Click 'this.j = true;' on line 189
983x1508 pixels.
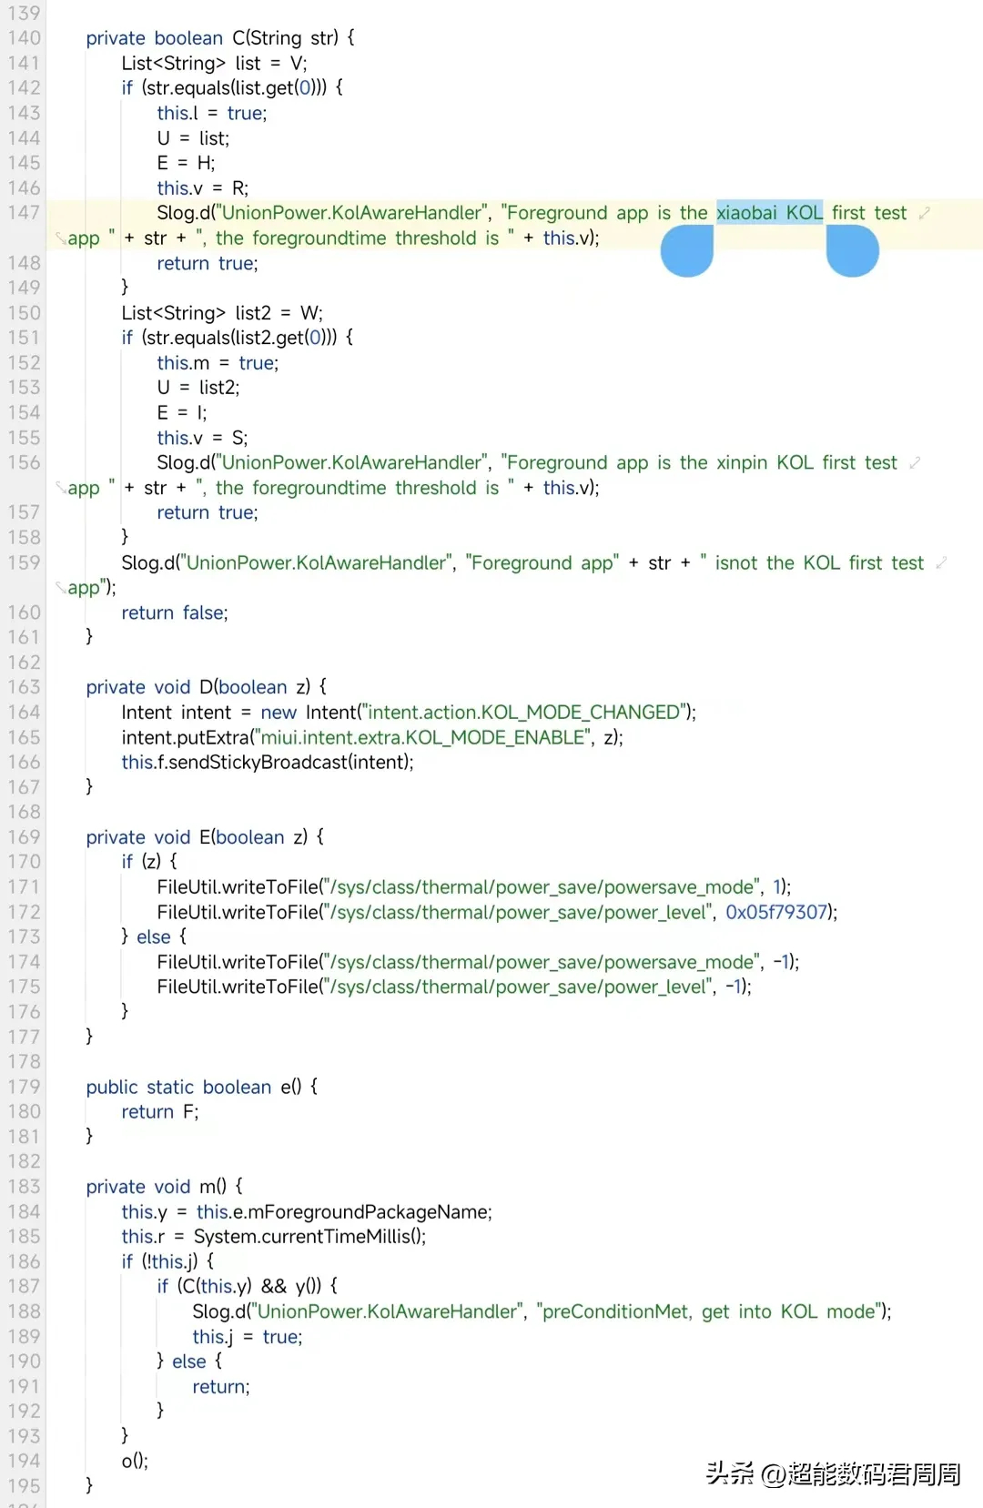(248, 1337)
